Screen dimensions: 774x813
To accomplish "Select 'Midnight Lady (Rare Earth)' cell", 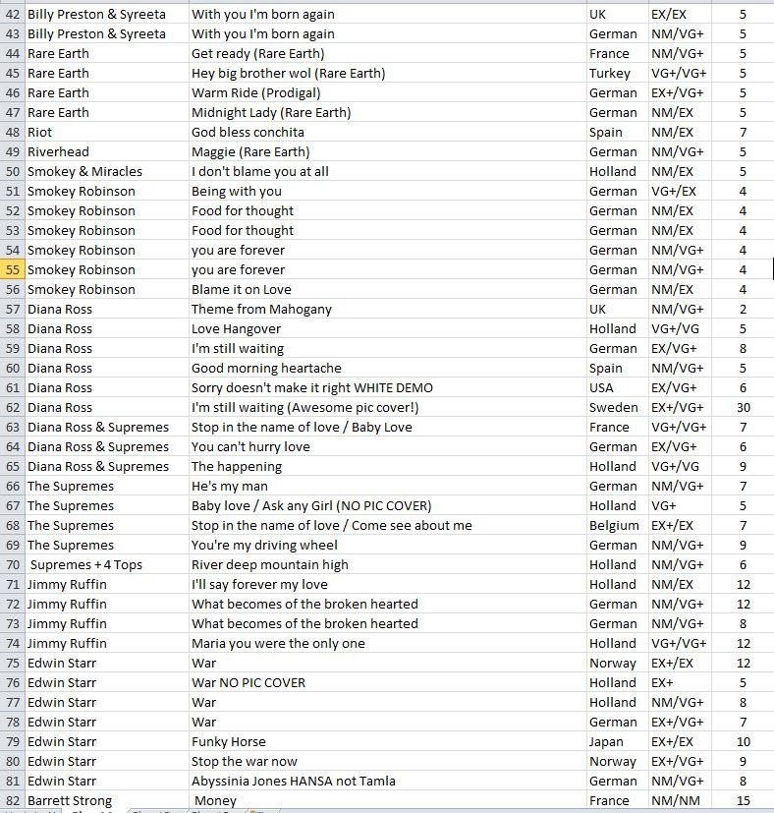I will pos(388,112).
